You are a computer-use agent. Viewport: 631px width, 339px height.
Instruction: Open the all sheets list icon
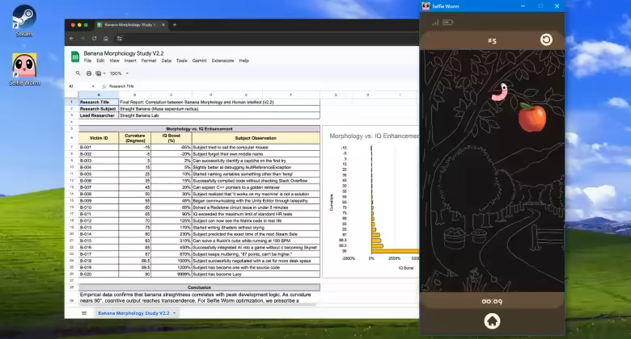point(84,313)
